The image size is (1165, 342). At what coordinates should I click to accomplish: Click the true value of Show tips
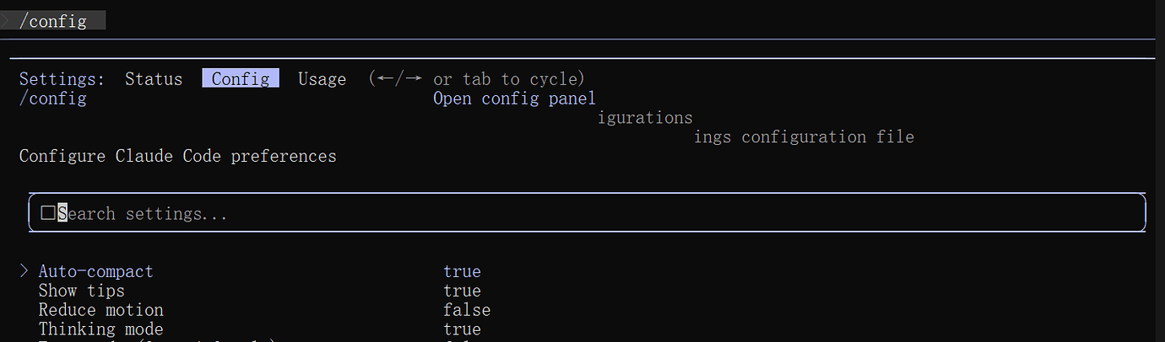tap(462, 291)
